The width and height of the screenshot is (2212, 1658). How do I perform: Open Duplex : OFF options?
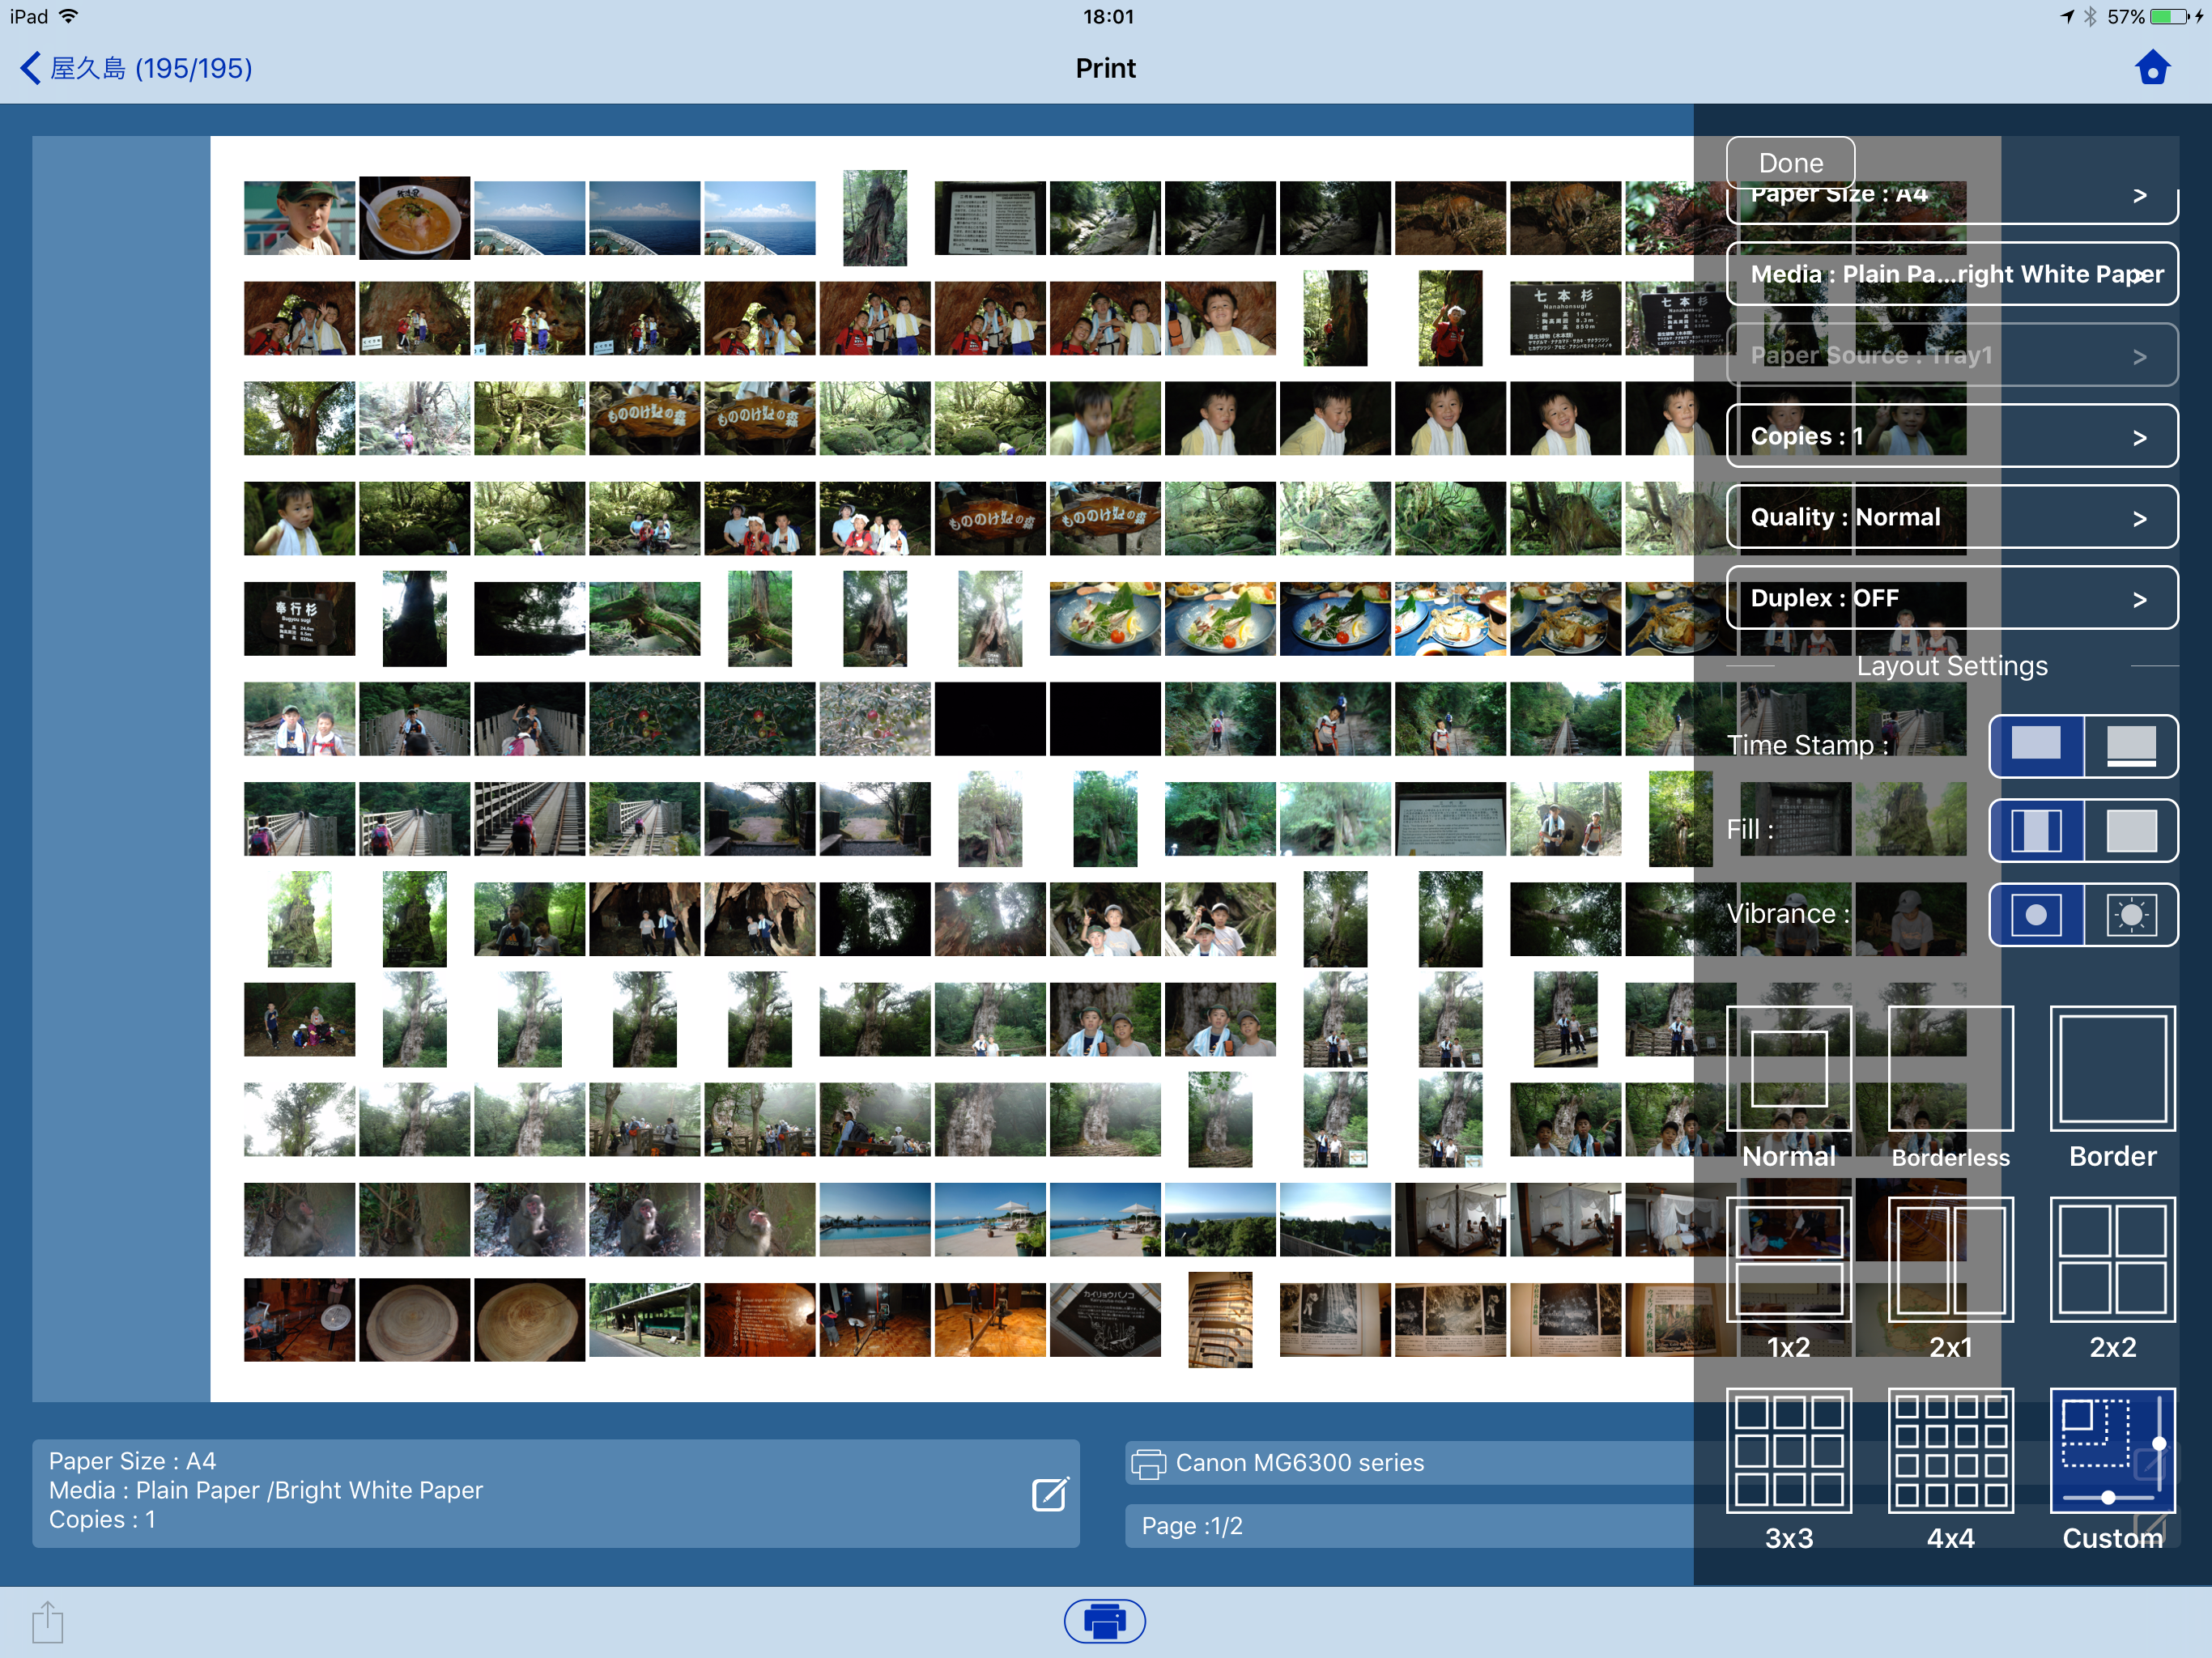tap(1952, 598)
